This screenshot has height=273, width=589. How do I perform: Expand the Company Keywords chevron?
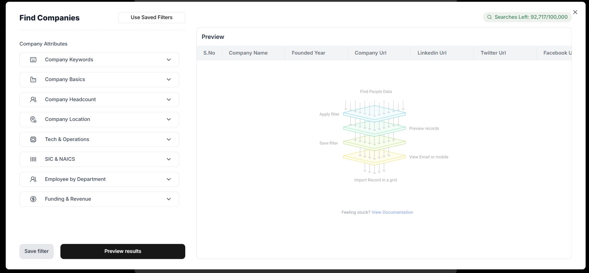coord(169,60)
